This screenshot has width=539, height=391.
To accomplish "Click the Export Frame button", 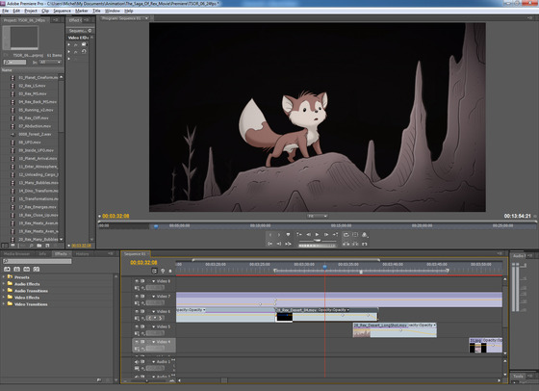I will click(x=365, y=244).
